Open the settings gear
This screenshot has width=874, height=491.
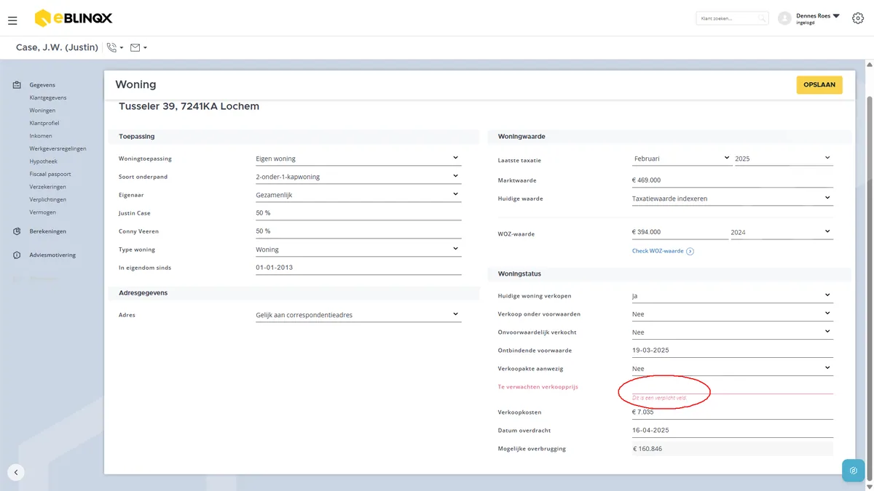(x=857, y=18)
